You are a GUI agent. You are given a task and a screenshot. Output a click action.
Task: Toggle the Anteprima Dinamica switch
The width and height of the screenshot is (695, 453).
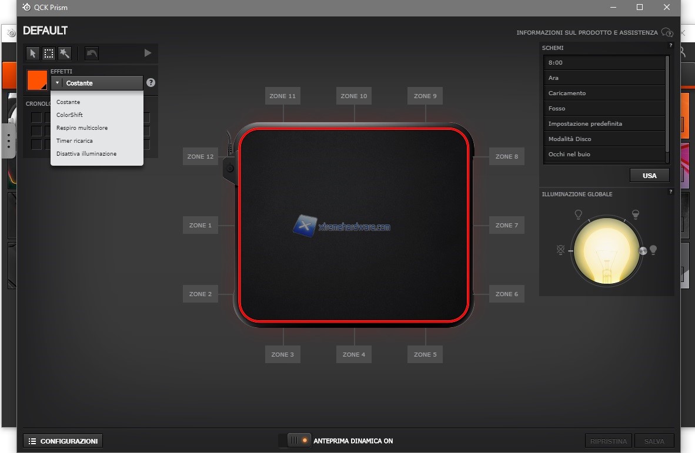pos(296,440)
